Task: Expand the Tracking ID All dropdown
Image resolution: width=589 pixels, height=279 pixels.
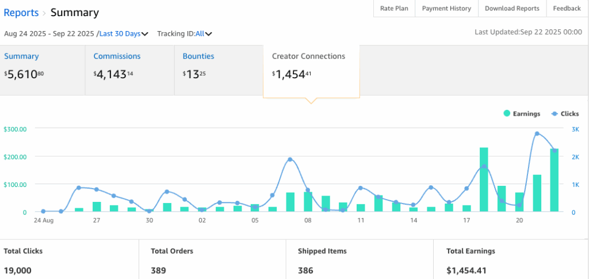Action: [x=204, y=34]
